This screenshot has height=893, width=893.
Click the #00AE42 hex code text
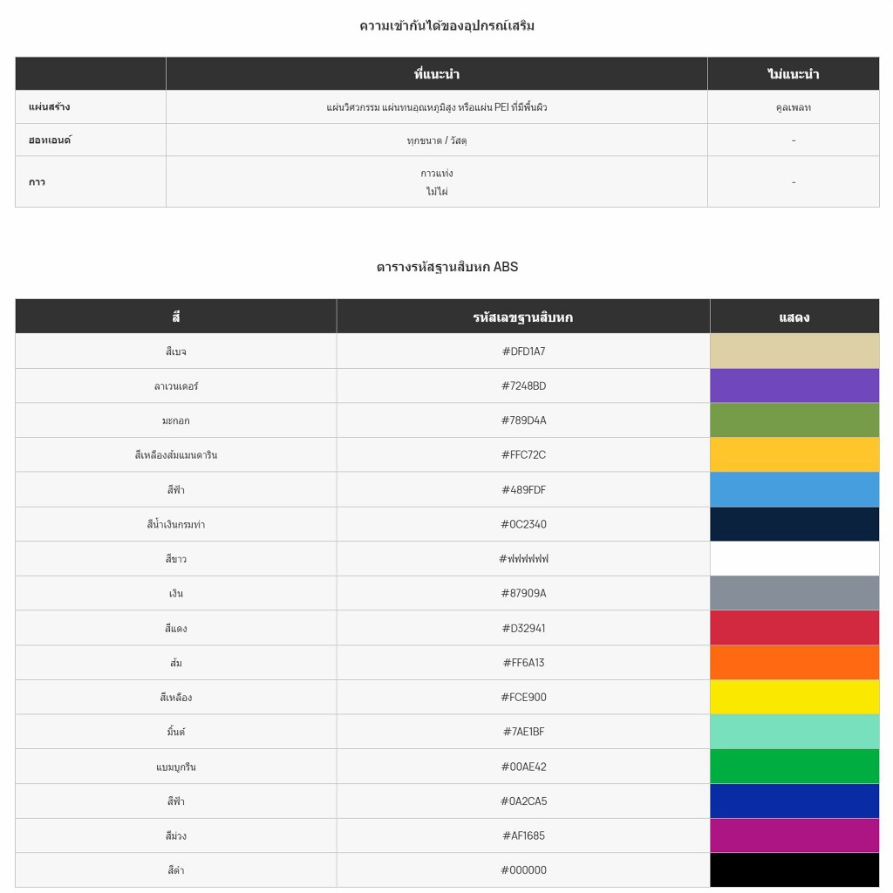tap(523, 767)
